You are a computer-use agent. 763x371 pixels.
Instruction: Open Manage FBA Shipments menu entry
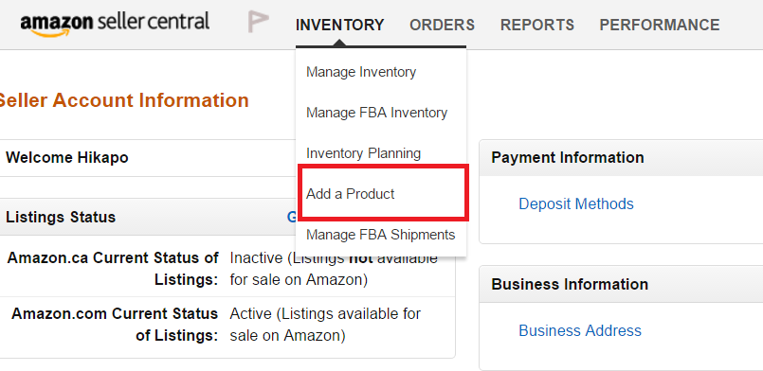[x=380, y=235]
